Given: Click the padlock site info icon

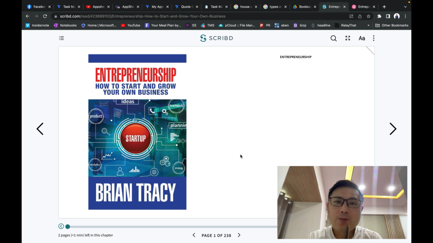Looking at the screenshot, I should pos(56,16).
